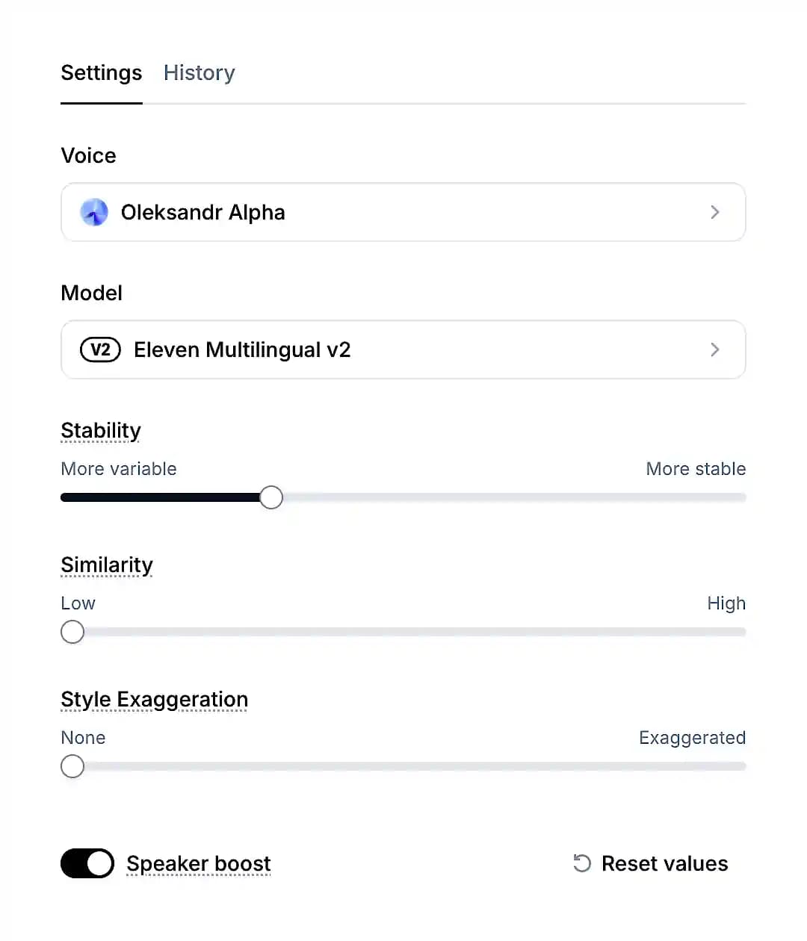Click the Stability label for details
Viewport: 807px width, 941px height.
pyautogui.click(x=100, y=431)
